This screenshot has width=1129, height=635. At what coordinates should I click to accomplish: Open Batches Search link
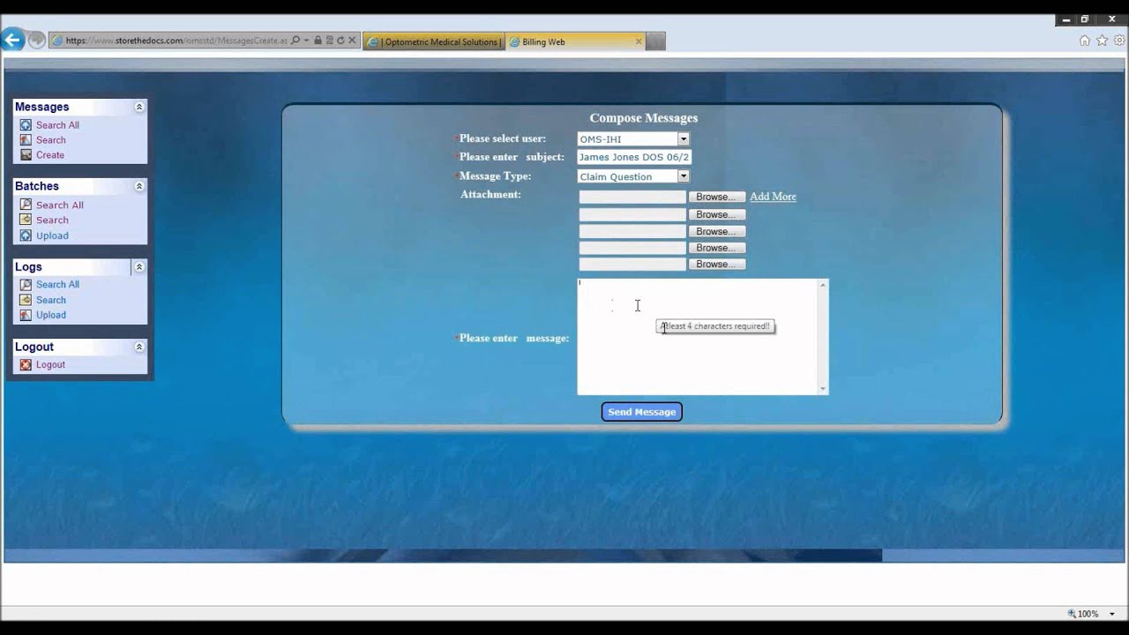52,220
